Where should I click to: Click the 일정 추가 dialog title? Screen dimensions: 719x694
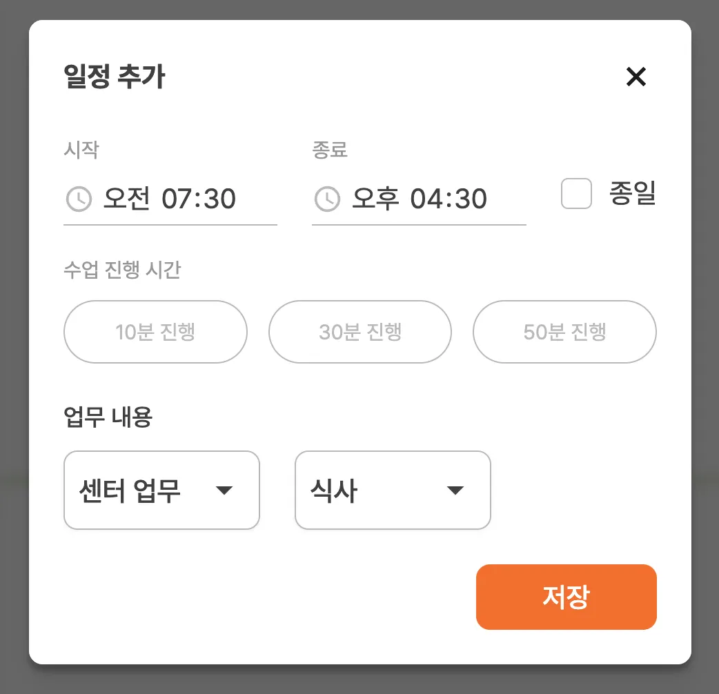(x=115, y=77)
